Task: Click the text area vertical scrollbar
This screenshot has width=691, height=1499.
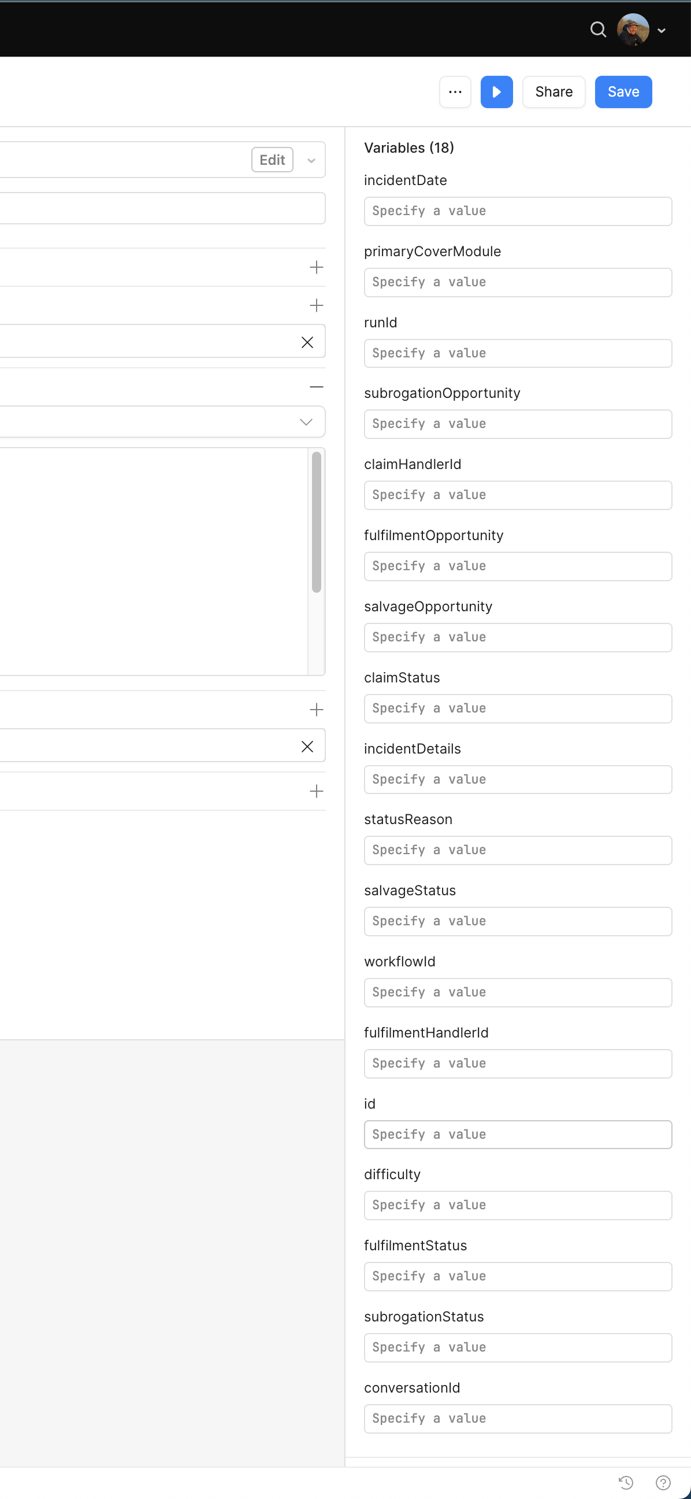Action: coord(317,522)
